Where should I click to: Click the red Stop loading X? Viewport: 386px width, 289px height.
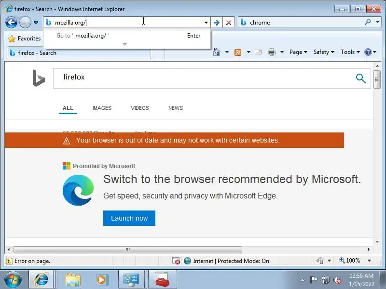coord(228,23)
